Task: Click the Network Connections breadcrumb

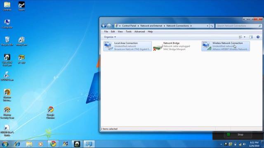Action: point(178,26)
